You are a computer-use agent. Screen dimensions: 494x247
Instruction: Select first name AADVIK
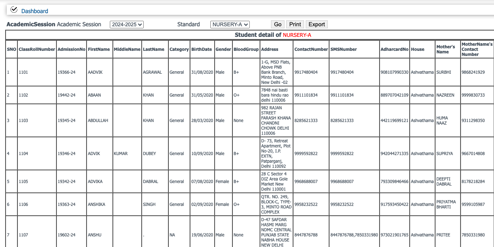click(x=95, y=72)
